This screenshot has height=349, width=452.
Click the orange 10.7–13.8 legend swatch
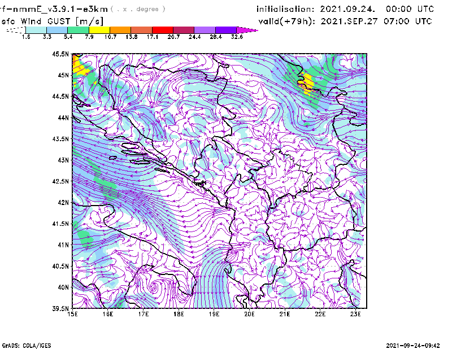[120, 30]
